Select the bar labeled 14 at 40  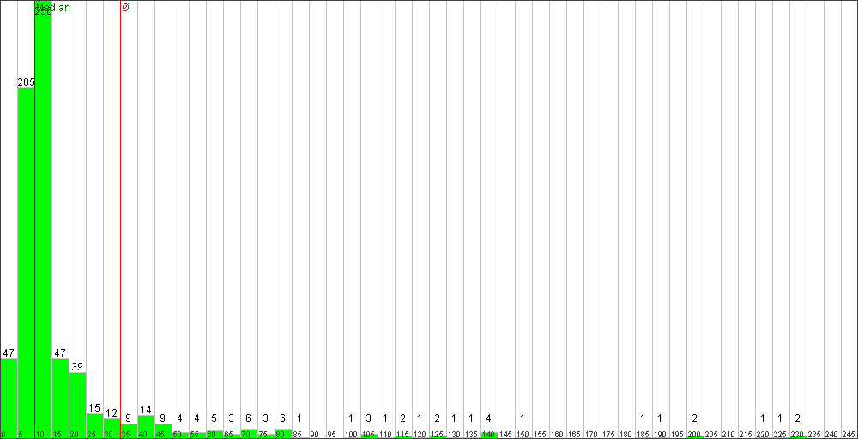pos(146,427)
